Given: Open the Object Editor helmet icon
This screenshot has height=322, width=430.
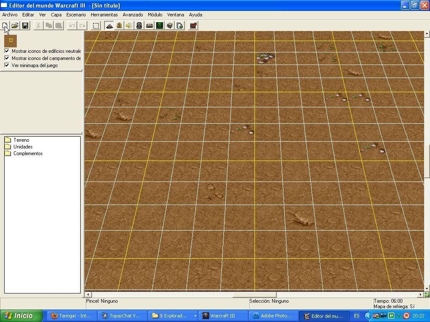Looking at the screenshot, I should 139,26.
